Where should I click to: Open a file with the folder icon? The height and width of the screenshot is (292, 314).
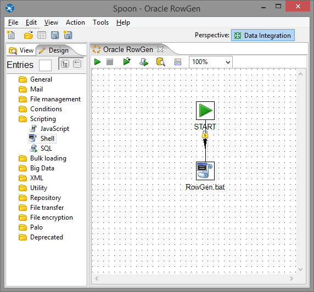[29, 35]
